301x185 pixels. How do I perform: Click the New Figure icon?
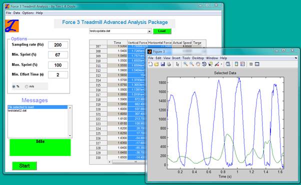pos(150,64)
